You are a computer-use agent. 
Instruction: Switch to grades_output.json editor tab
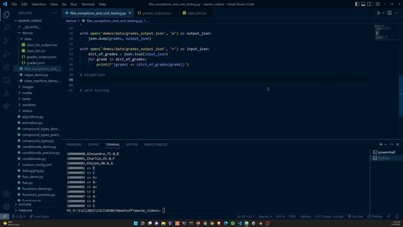coord(157,13)
